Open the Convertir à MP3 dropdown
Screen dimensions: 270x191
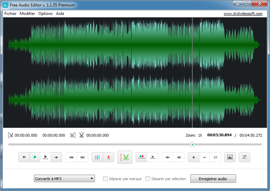pyautogui.click(x=64, y=178)
